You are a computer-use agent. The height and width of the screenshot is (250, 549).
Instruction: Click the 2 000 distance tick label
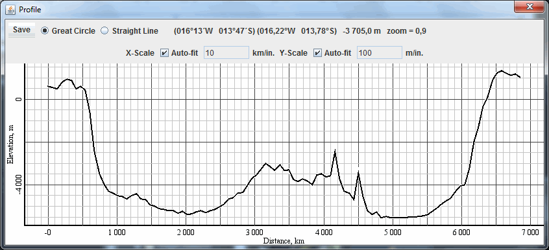coord(186,233)
